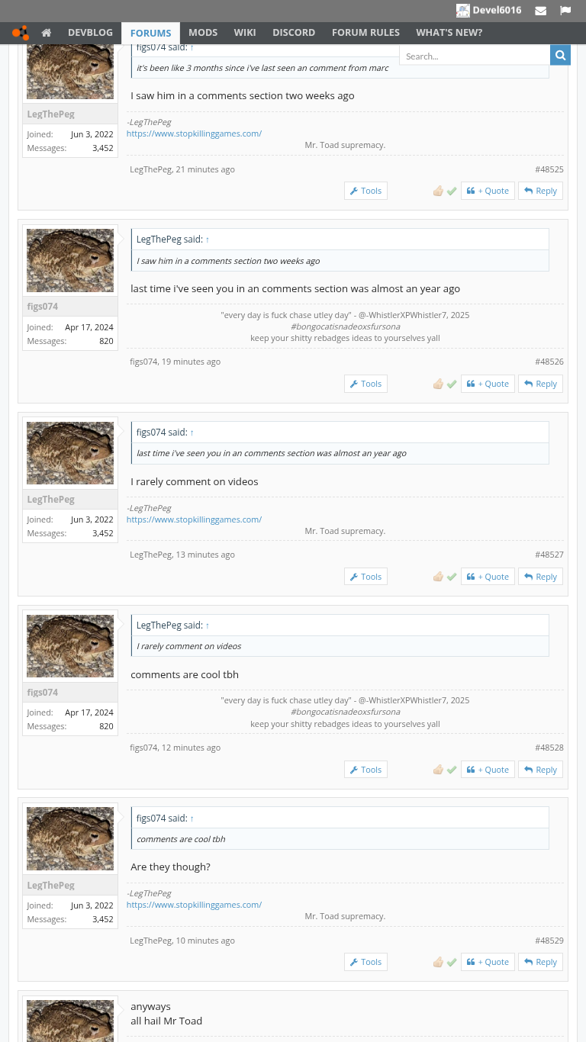The width and height of the screenshot is (586, 1042).
Task: Click figs074's toad avatar on post #48526
Action: click(70, 260)
